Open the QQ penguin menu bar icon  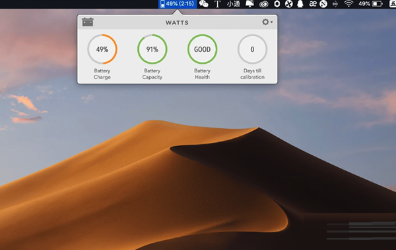pos(300,4)
